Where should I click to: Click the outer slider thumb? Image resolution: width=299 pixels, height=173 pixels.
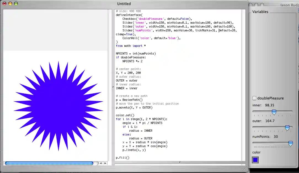pyautogui.click(x=287, y=128)
